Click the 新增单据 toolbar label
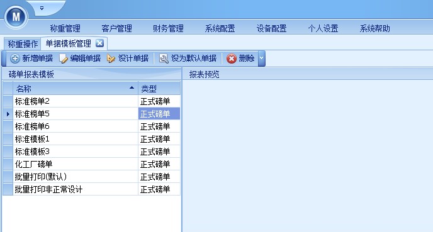 tap(38, 58)
